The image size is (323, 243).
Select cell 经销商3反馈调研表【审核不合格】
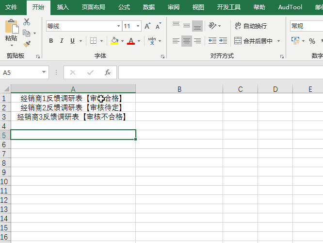(73, 117)
